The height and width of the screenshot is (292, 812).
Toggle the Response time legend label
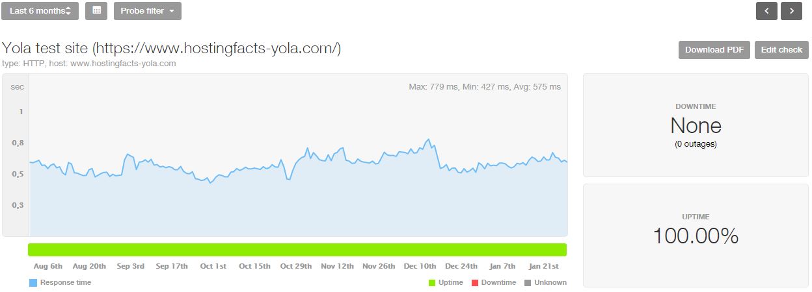66,283
